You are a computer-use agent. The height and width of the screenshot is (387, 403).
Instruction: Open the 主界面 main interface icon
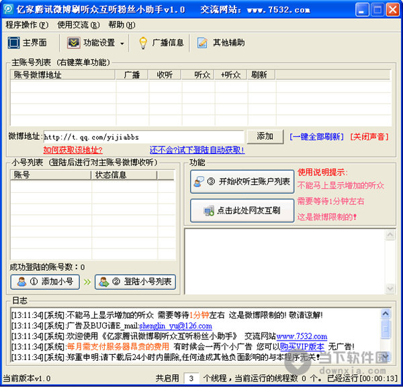click(x=13, y=43)
